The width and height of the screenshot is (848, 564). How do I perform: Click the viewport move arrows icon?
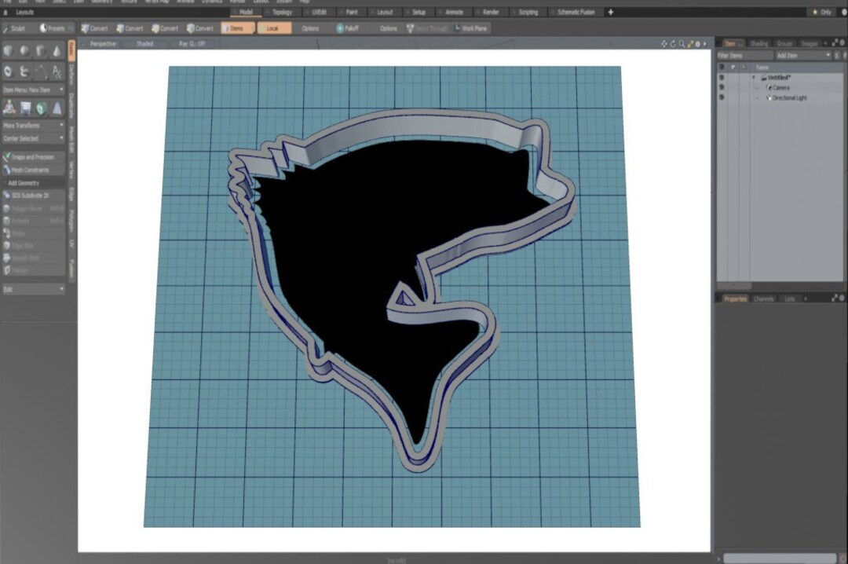[664, 44]
